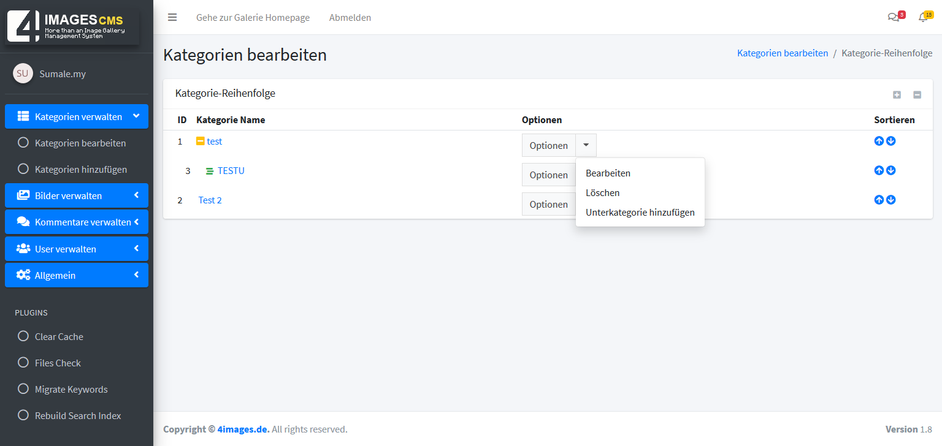
Task: Expand the Bilder verwalten sidebar menu
Action: click(77, 195)
